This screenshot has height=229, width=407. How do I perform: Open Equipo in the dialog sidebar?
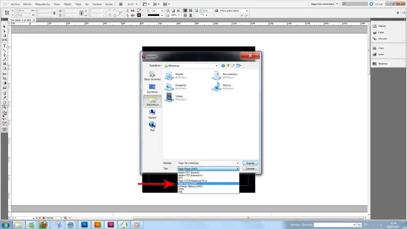[x=152, y=114]
